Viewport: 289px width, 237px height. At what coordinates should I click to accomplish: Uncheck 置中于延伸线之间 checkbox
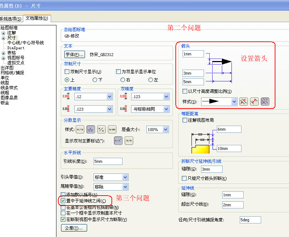coord(63,201)
